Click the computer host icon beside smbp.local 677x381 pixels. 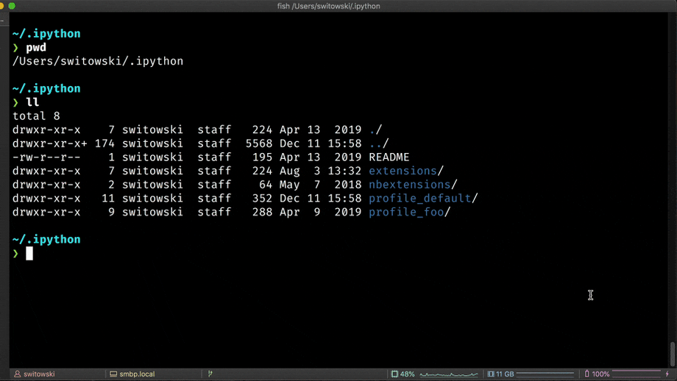113,374
